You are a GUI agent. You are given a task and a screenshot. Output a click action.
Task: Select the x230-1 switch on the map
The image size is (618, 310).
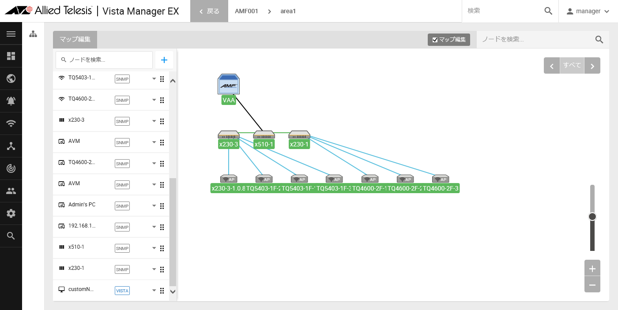tap(299, 134)
